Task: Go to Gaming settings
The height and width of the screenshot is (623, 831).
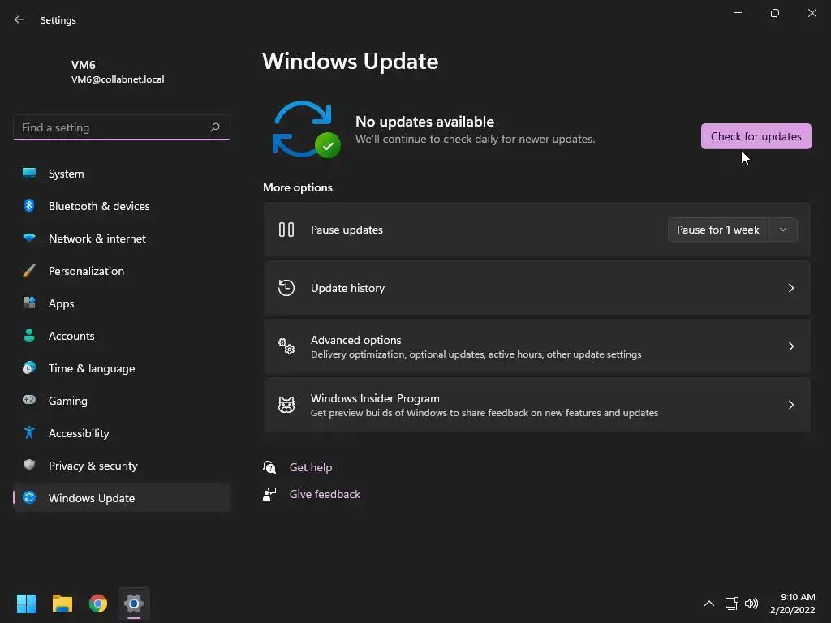Action: pyautogui.click(x=122, y=401)
